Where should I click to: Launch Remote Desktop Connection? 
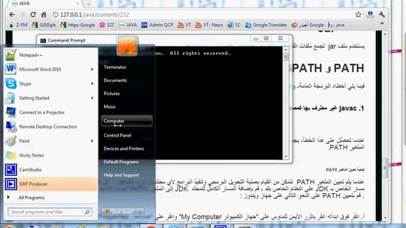pos(51,127)
